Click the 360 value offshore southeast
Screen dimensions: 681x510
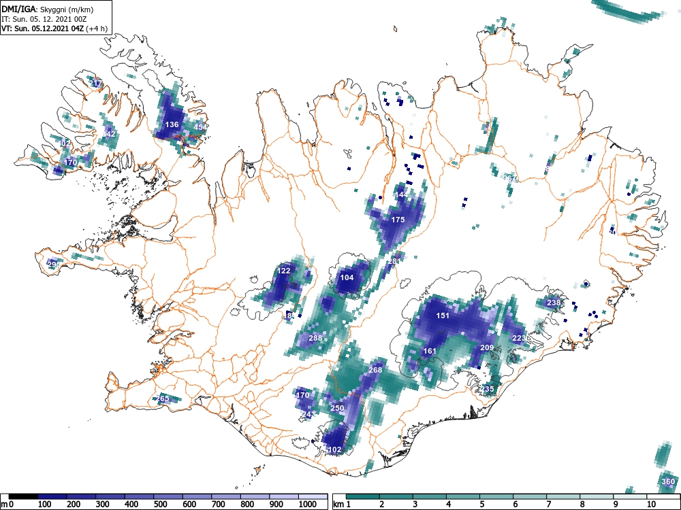point(669,481)
